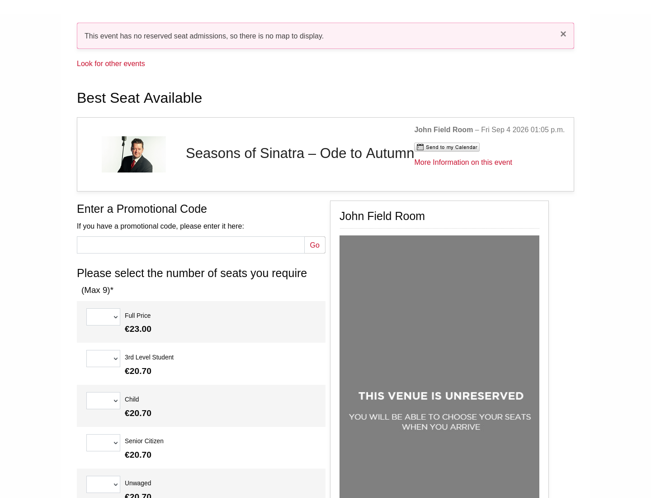Click the John Field Room panel heading
This screenshot has width=651, height=498.
point(382,216)
